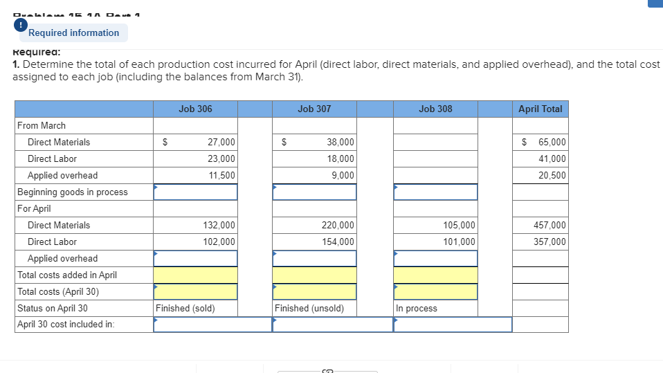Select Job 307 Beginning goods in process field
Image resolution: width=663 pixels, height=373 pixels.
[314, 192]
